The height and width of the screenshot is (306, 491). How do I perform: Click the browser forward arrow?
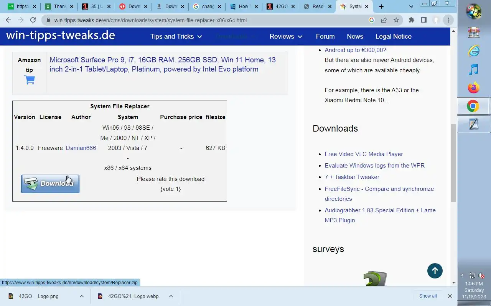pyautogui.click(x=21, y=20)
